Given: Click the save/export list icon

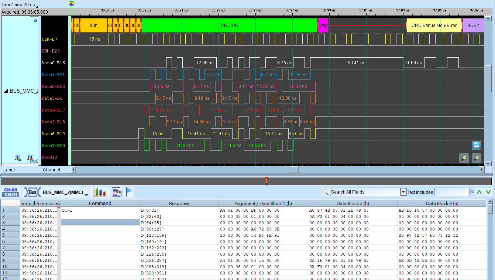Looking at the screenshot, I should [117, 192].
